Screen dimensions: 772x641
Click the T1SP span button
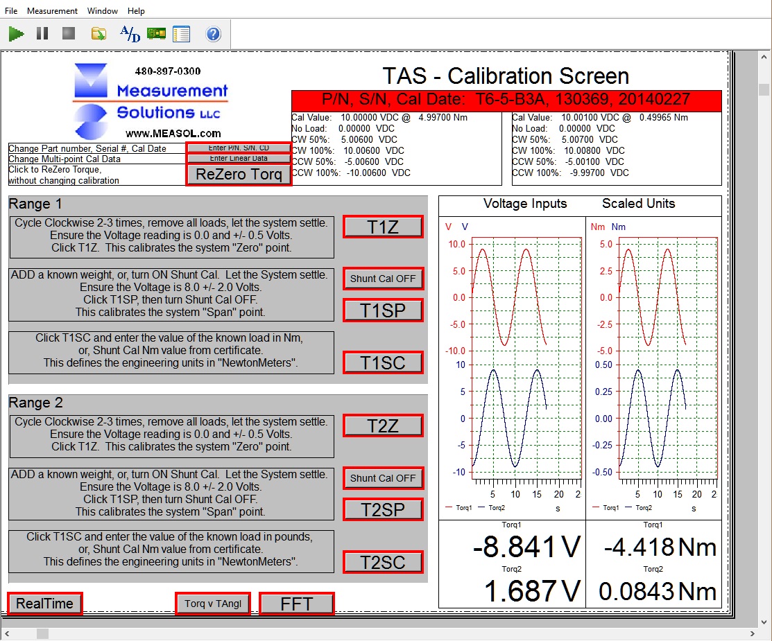pyautogui.click(x=383, y=310)
